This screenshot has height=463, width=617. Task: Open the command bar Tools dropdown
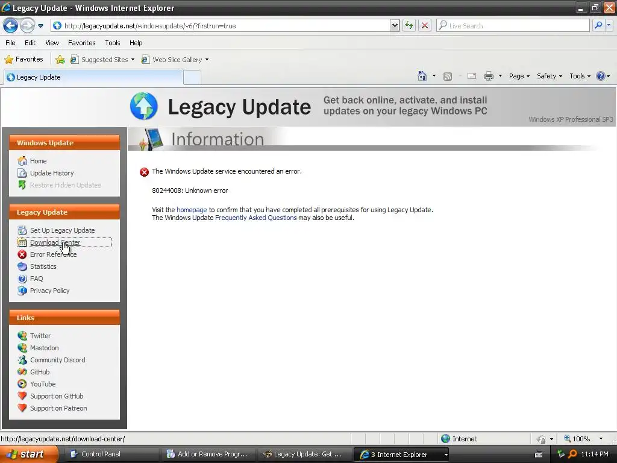click(x=580, y=76)
